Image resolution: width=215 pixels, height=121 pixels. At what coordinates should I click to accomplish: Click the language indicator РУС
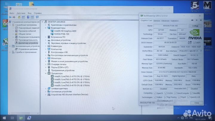click(191, 118)
